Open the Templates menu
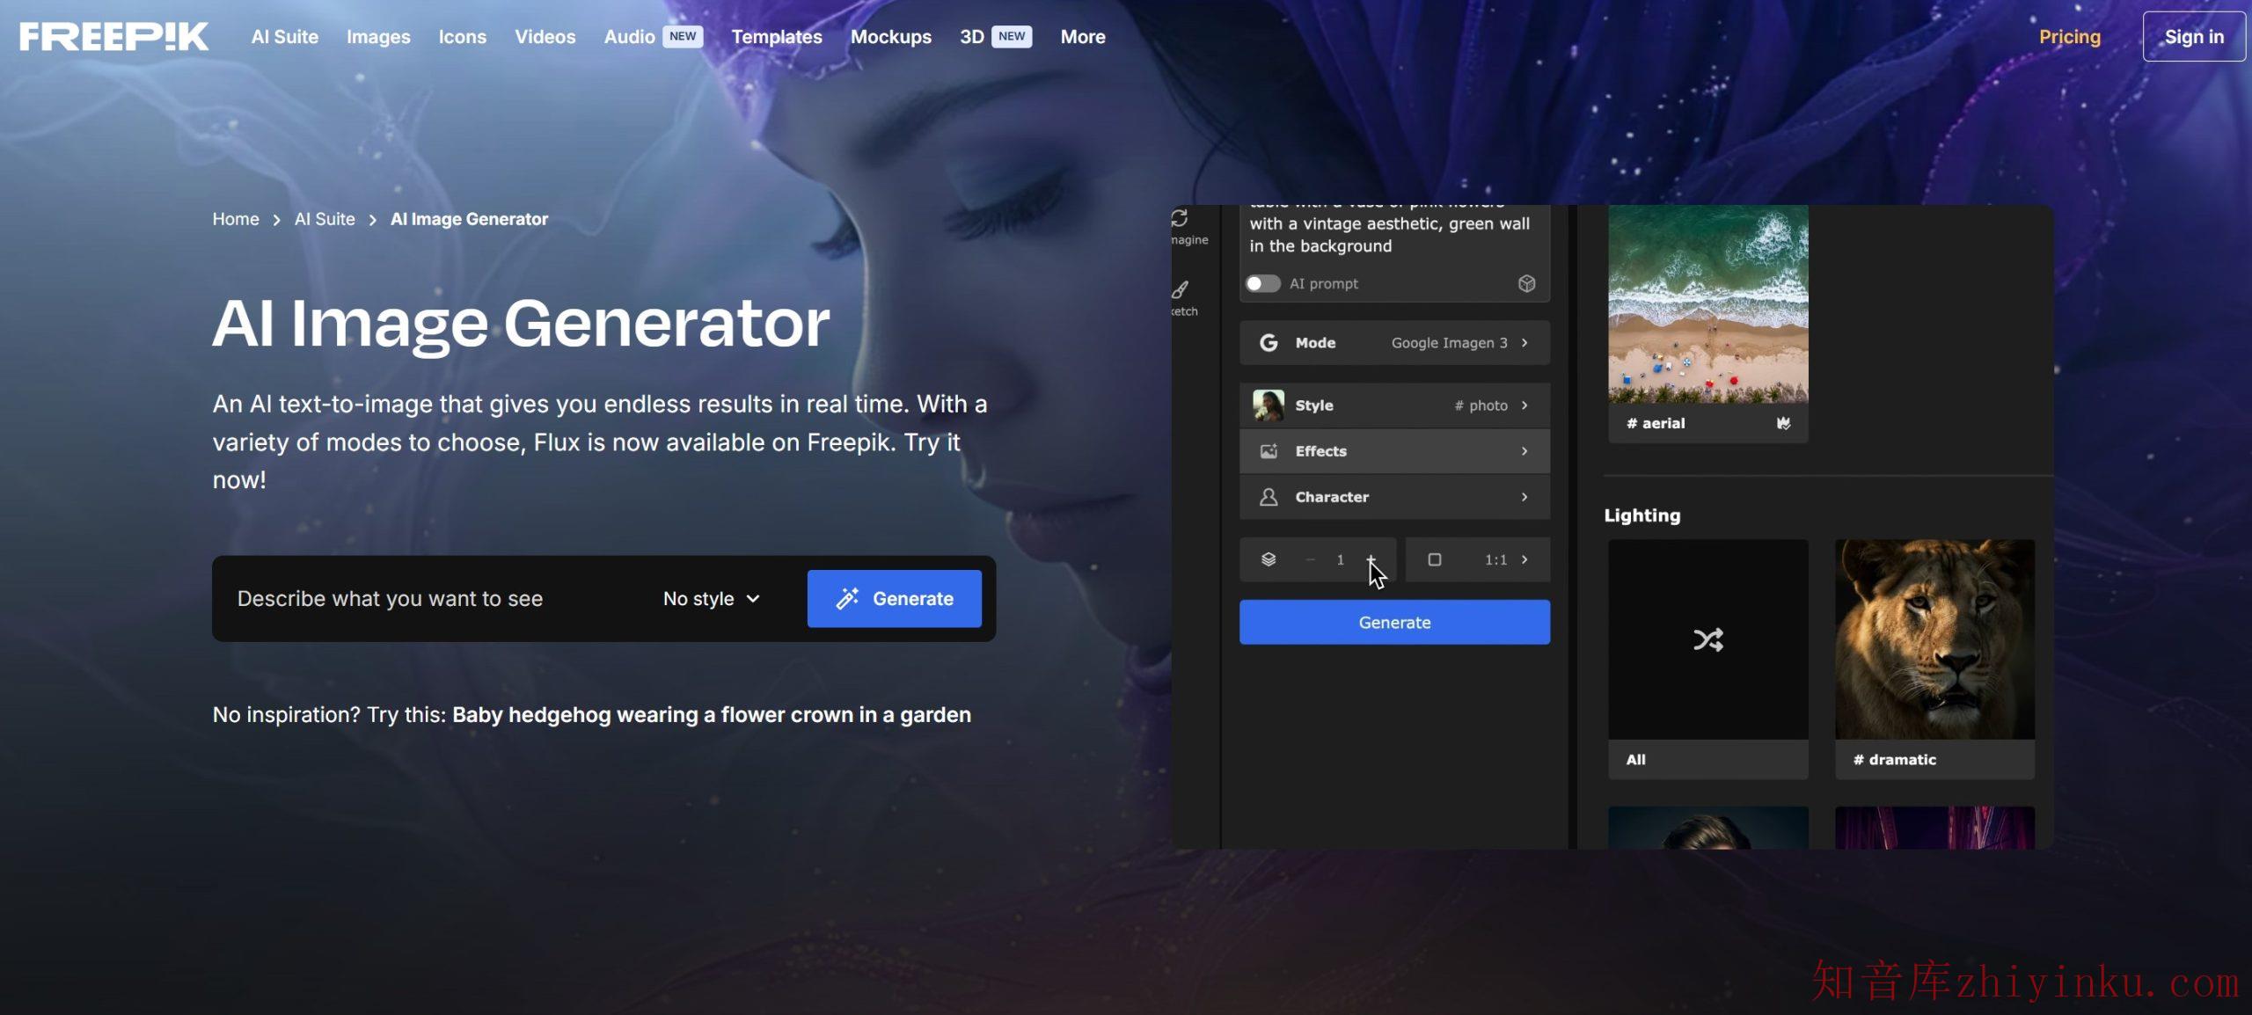Image resolution: width=2252 pixels, height=1015 pixels. click(x=776, y=37)
